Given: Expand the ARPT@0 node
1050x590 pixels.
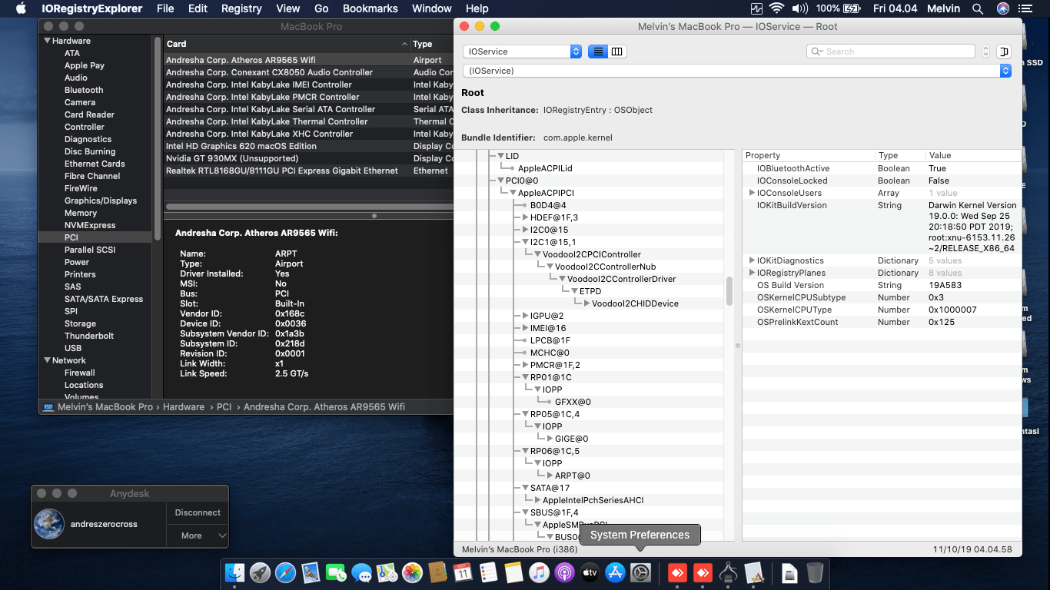Looking at the screenshot, I should 550,476.
